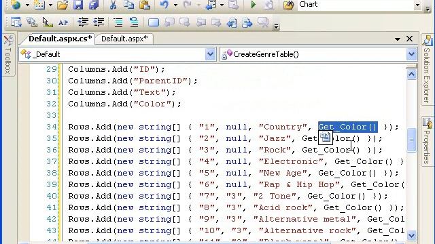Click the next bookmark icon
This screenshot has width=435, height=244.
pos(185,22)
